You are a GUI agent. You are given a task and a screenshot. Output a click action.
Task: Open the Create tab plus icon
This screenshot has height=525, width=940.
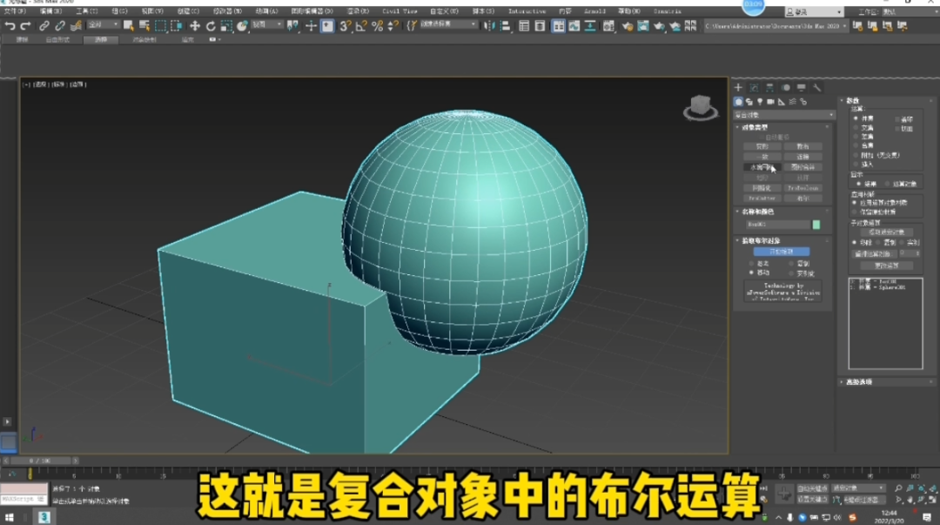click(739, 88)
